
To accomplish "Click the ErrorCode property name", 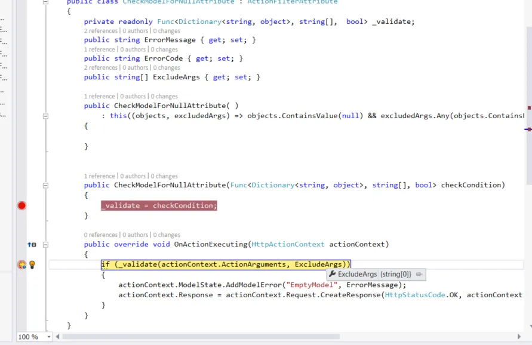I will (164, 58).
